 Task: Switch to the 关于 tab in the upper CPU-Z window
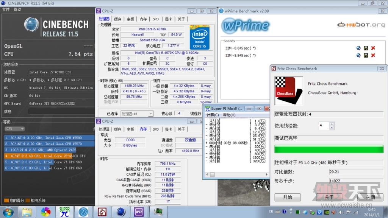pyautogui.click(x=181, y=19)
